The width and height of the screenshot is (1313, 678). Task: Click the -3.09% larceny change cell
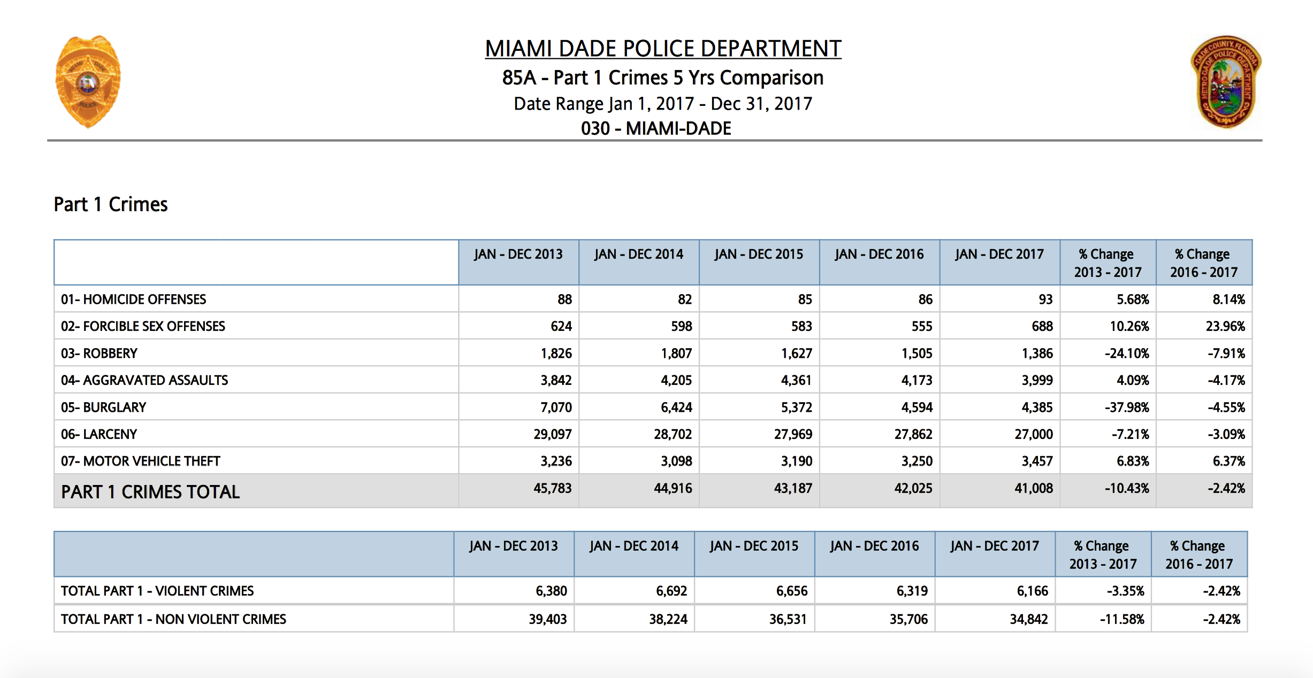coord(1226,434)
